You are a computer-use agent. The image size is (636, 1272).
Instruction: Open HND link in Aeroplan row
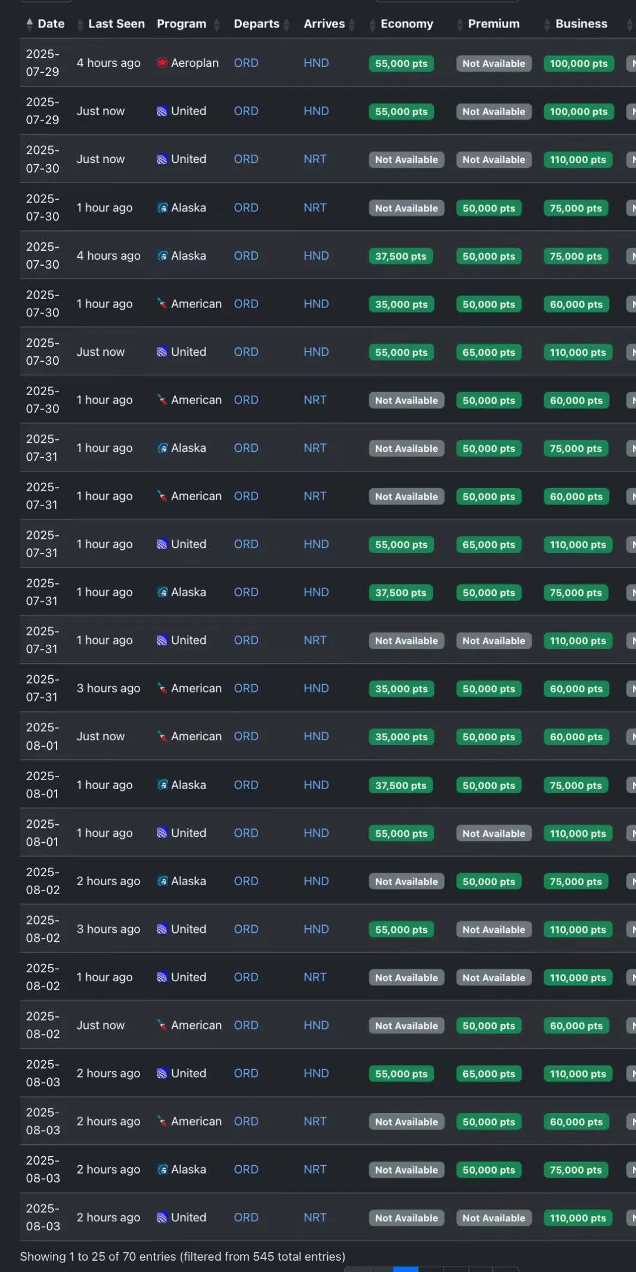316,63
